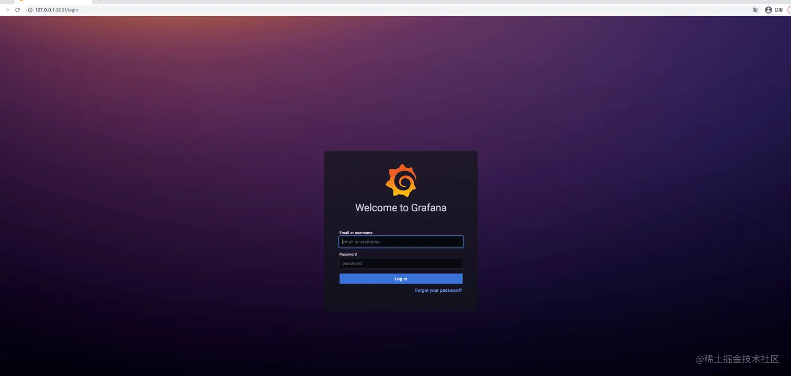Screen dimensions: 791x376
Task: Open the Forgot your password link
Action: tap(438, 290)
